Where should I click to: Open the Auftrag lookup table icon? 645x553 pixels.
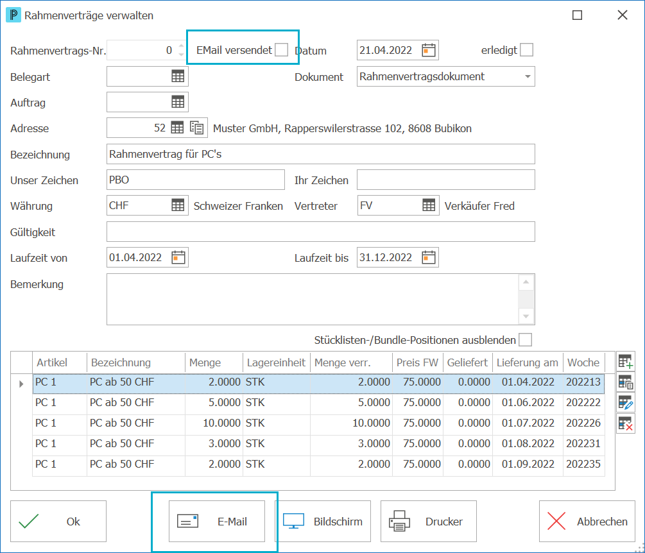point(178,102)
